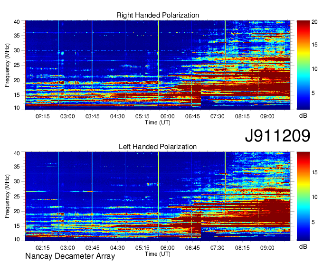Screen dimensions: 323x262
Task: Click the 10 dB mark on Right Handed colorbar
Action: pyautogui.click(x=314, y=69)
